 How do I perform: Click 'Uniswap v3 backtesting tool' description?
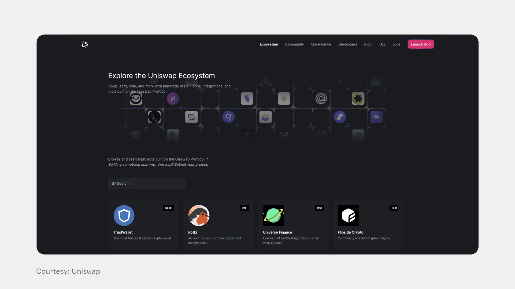pyautogui.click(x=291, y=241)
